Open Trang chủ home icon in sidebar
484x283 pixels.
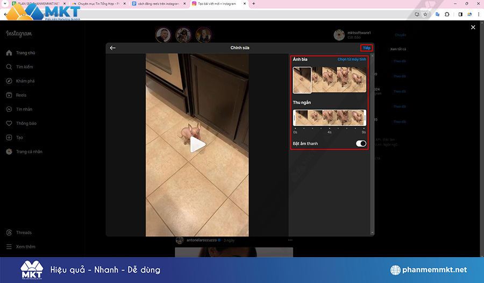coord(9,53)
